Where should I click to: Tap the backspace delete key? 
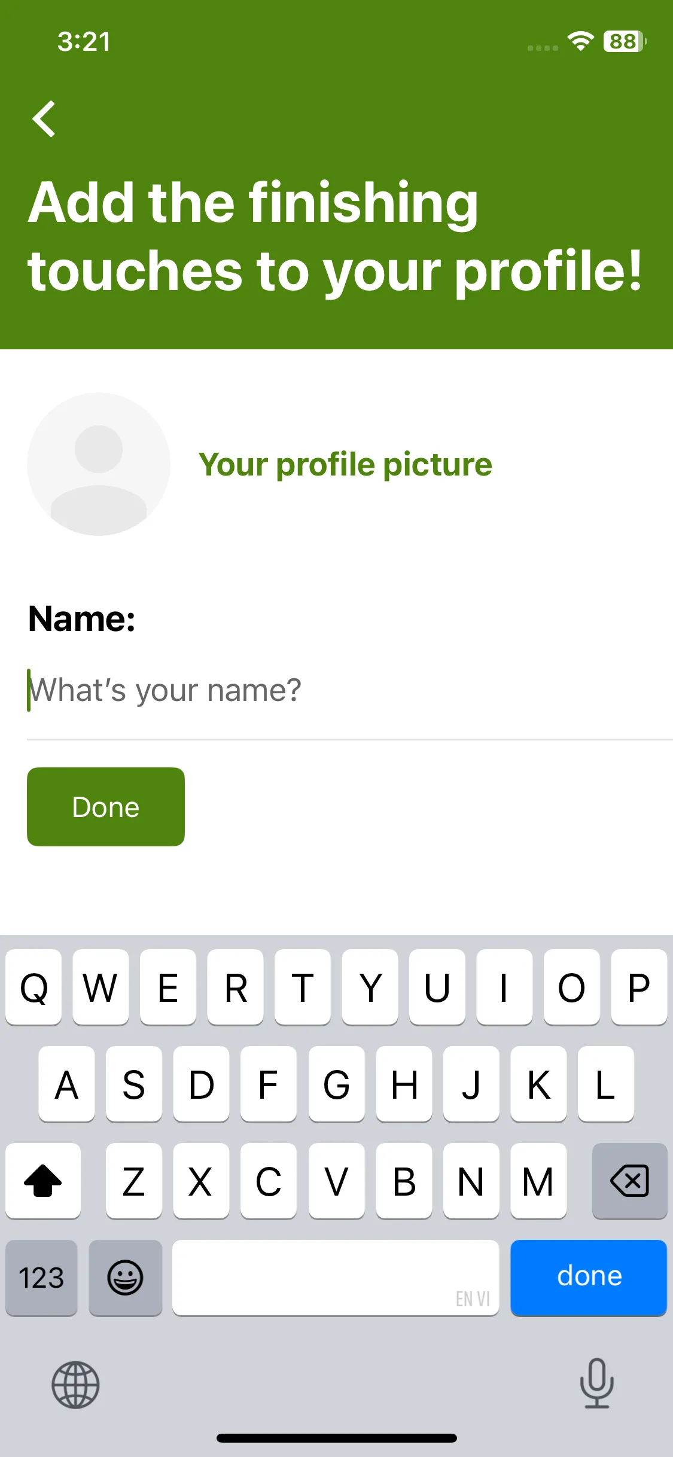(629, 1181)
